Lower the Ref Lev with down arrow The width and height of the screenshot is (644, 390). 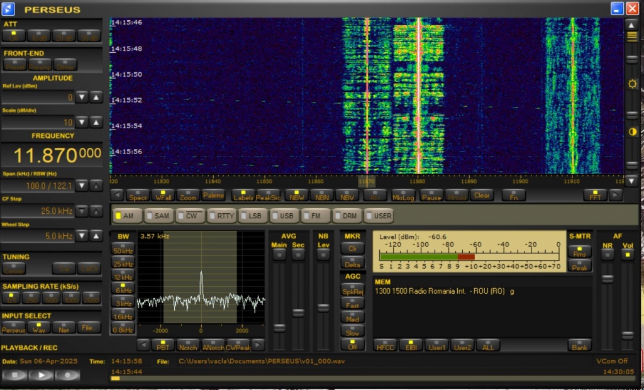pyautogui.click(x=82, y=97)
